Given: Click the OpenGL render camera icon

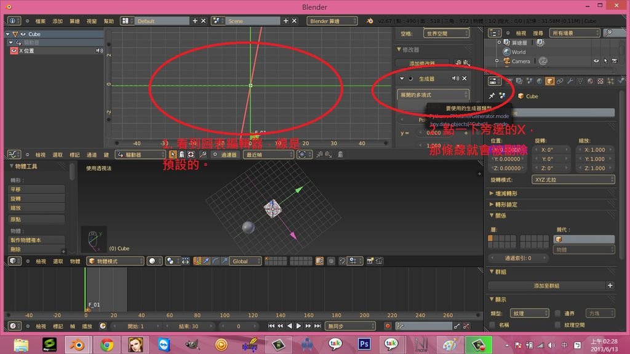Looking at the screenshot, I should [x=370, y=261].
